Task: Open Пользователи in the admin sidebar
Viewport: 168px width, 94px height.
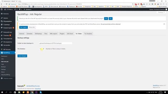Action: [8, 39]
